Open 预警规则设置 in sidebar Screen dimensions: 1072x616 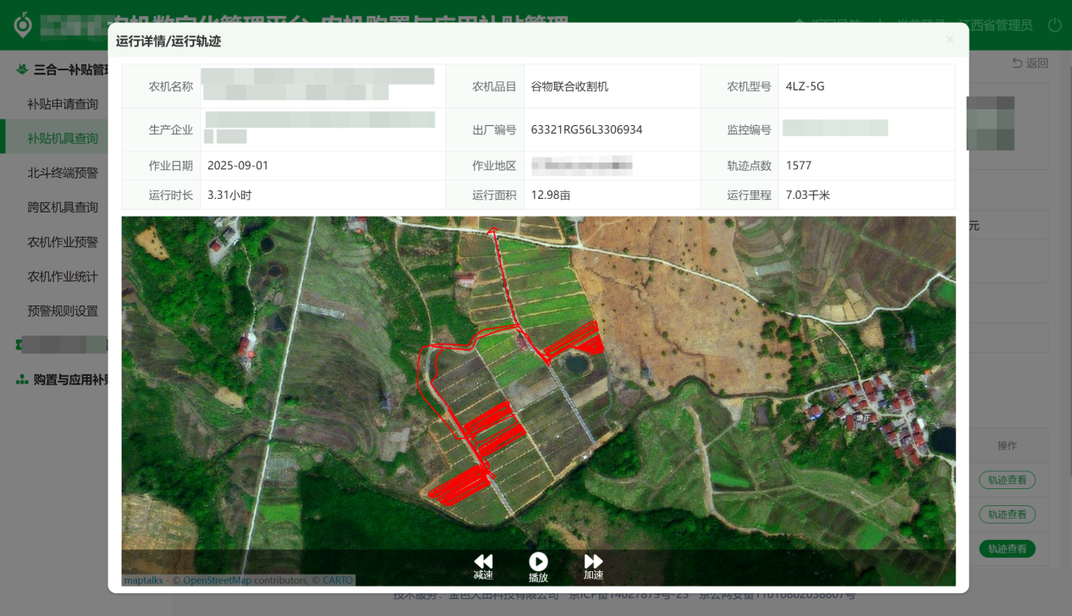tap(63, 311)
